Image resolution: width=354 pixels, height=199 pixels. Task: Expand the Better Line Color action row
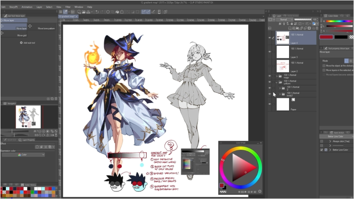pos(330,150)
